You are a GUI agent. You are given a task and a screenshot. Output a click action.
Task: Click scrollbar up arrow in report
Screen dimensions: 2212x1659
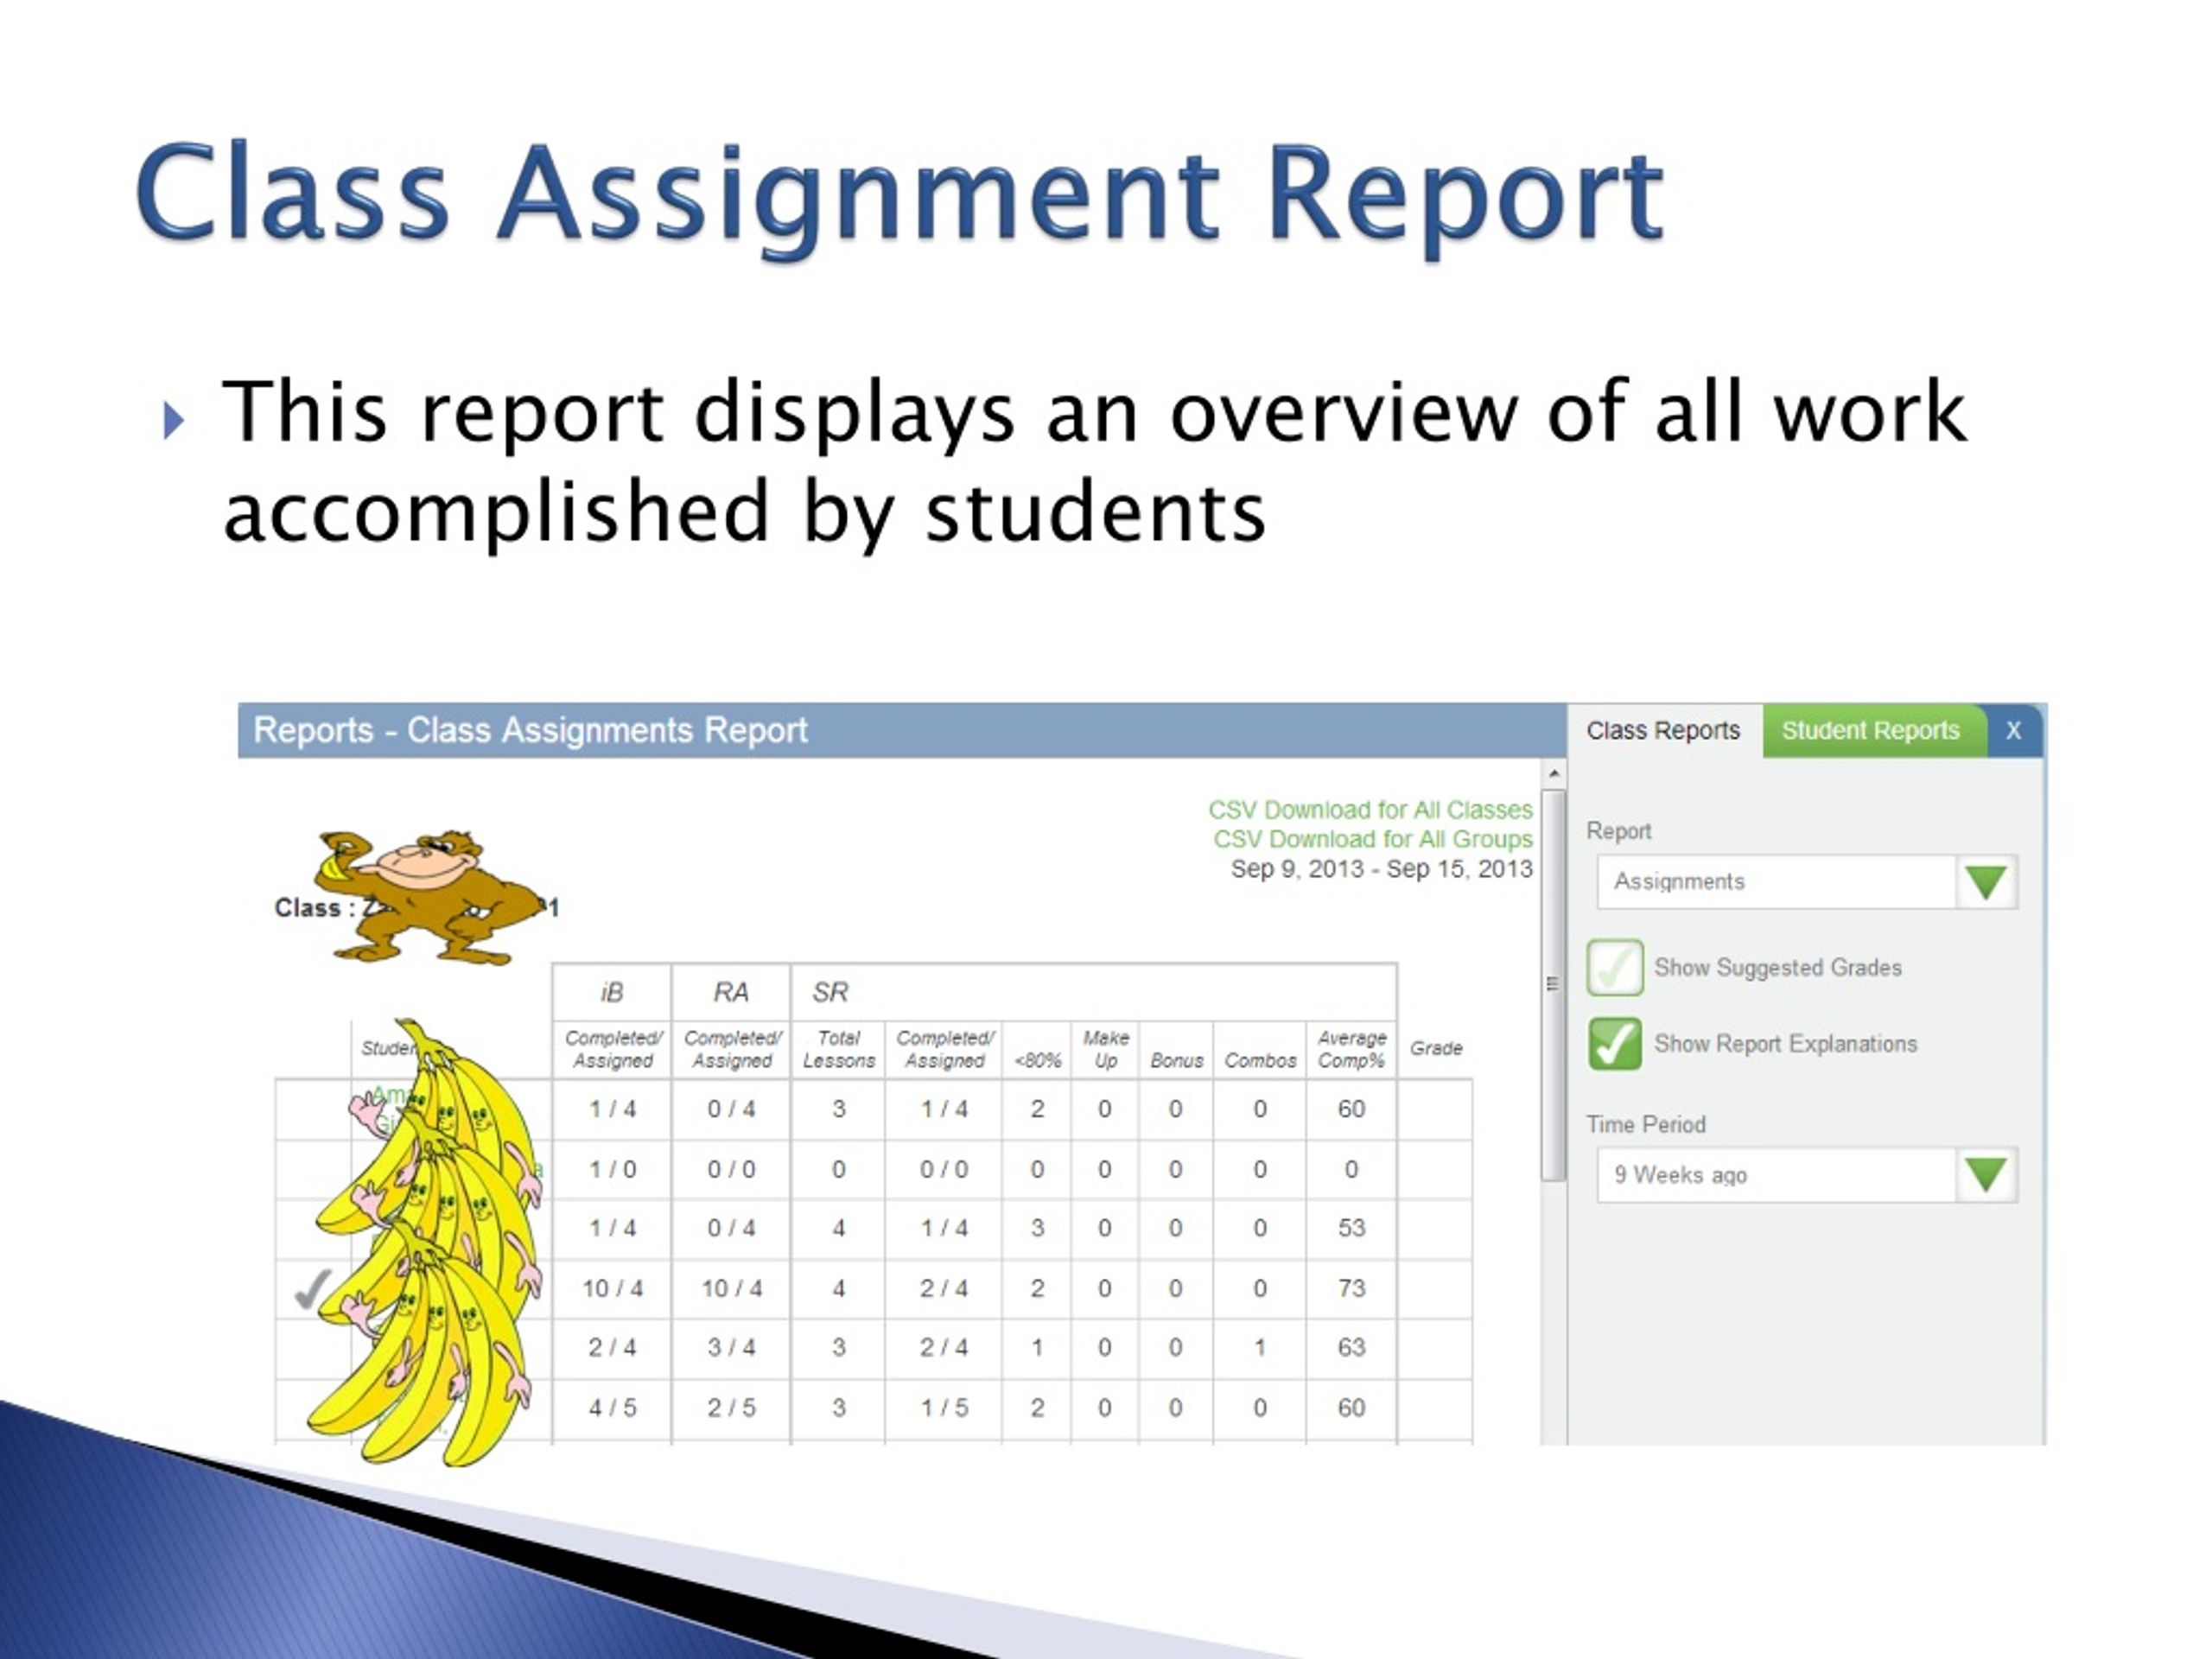tap(1554, 774)
